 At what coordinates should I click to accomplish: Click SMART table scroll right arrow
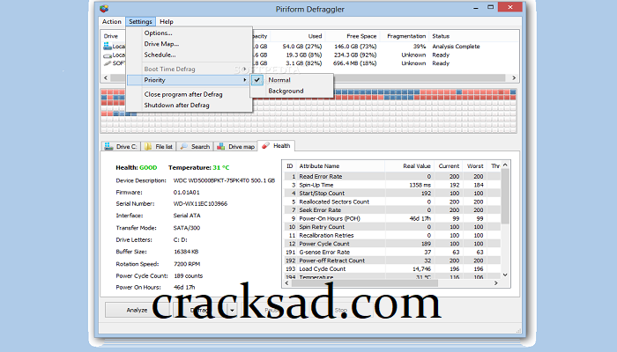pos(495,282)
